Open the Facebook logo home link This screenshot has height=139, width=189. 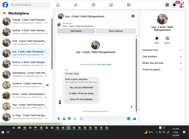click(x=5, y=5)
